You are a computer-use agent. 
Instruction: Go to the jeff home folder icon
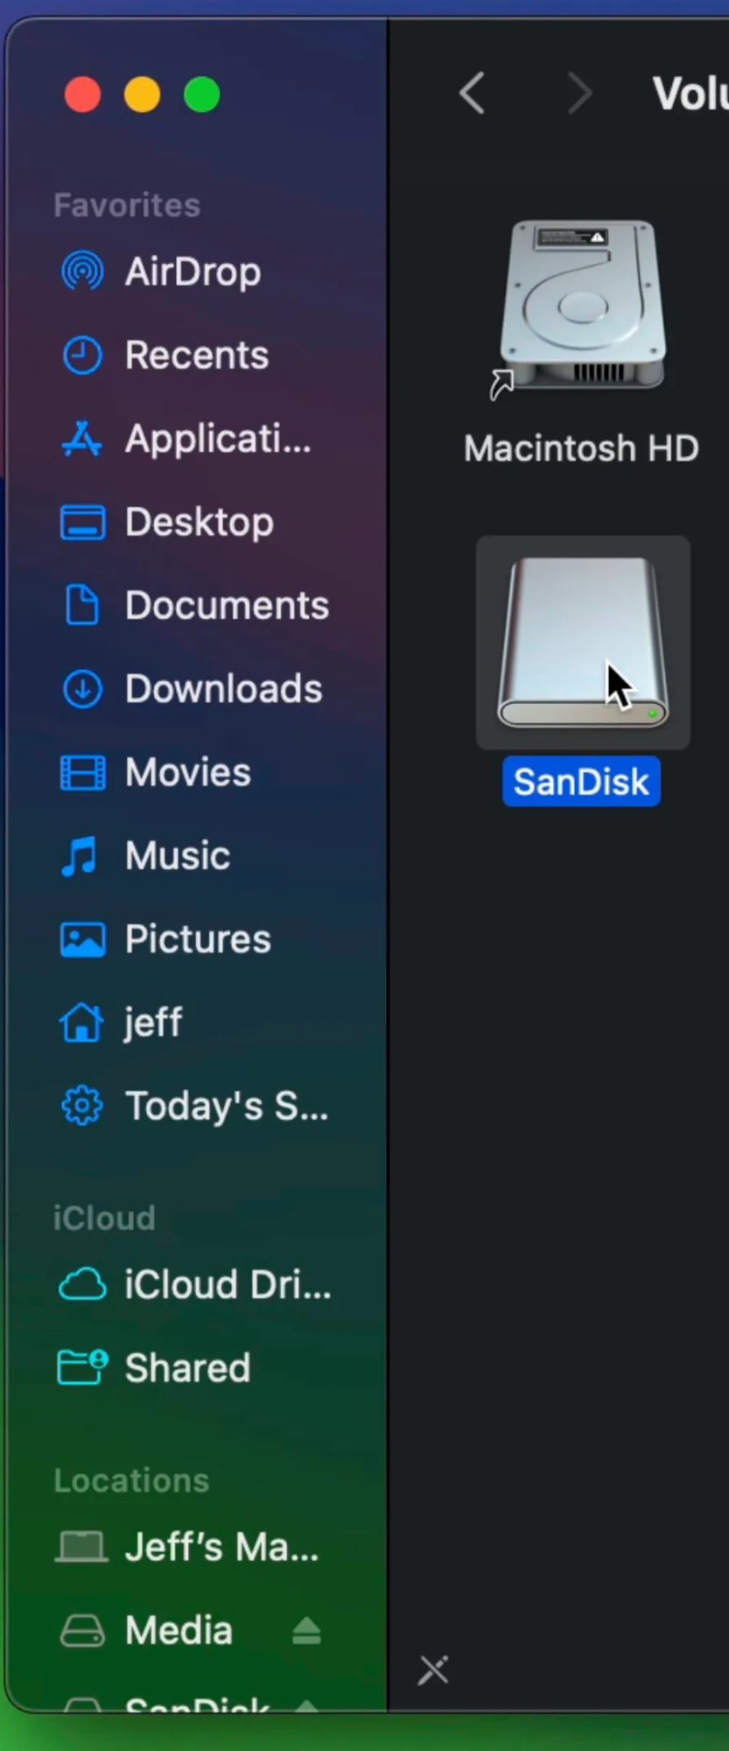(81, 1023)
